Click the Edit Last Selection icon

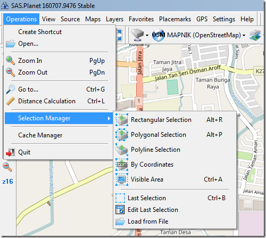pos(120,210)
